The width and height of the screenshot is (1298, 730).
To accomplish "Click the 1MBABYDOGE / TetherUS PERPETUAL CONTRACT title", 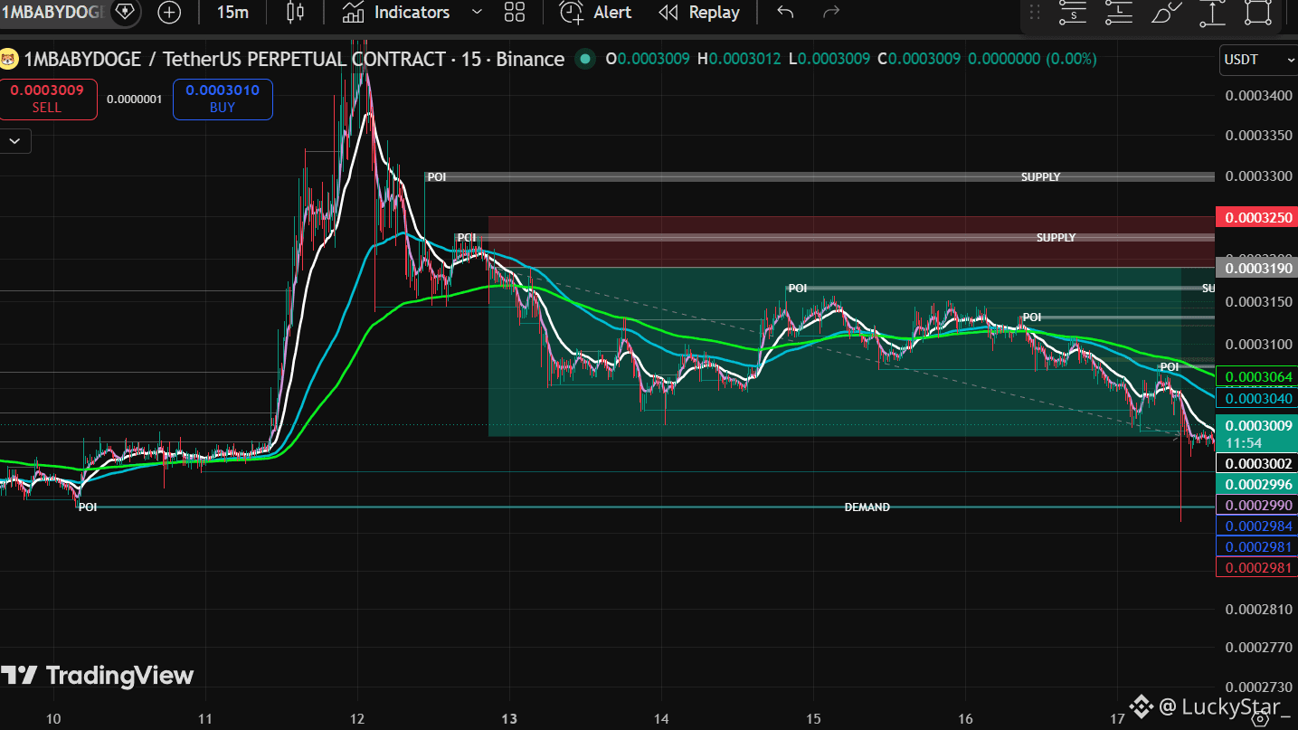I will (x=236, y=60).
